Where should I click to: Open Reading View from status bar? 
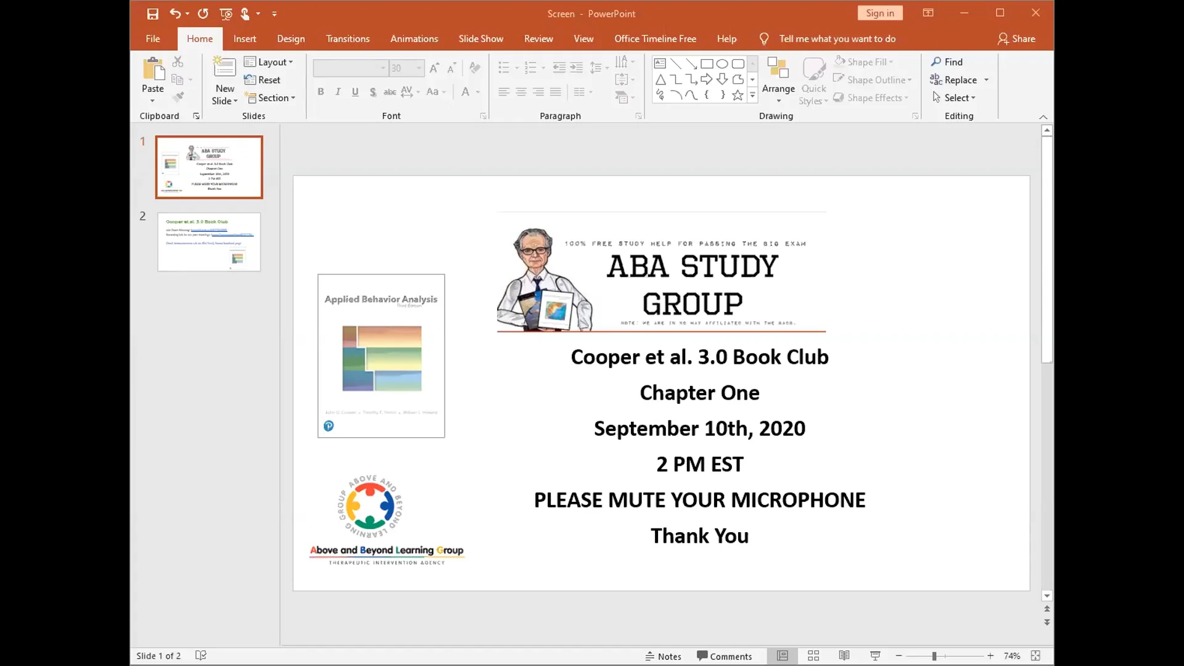[844, 656]
